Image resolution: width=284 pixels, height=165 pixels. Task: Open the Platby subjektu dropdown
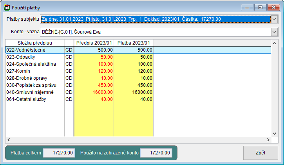pyautogui.click(x=274, y=19)
